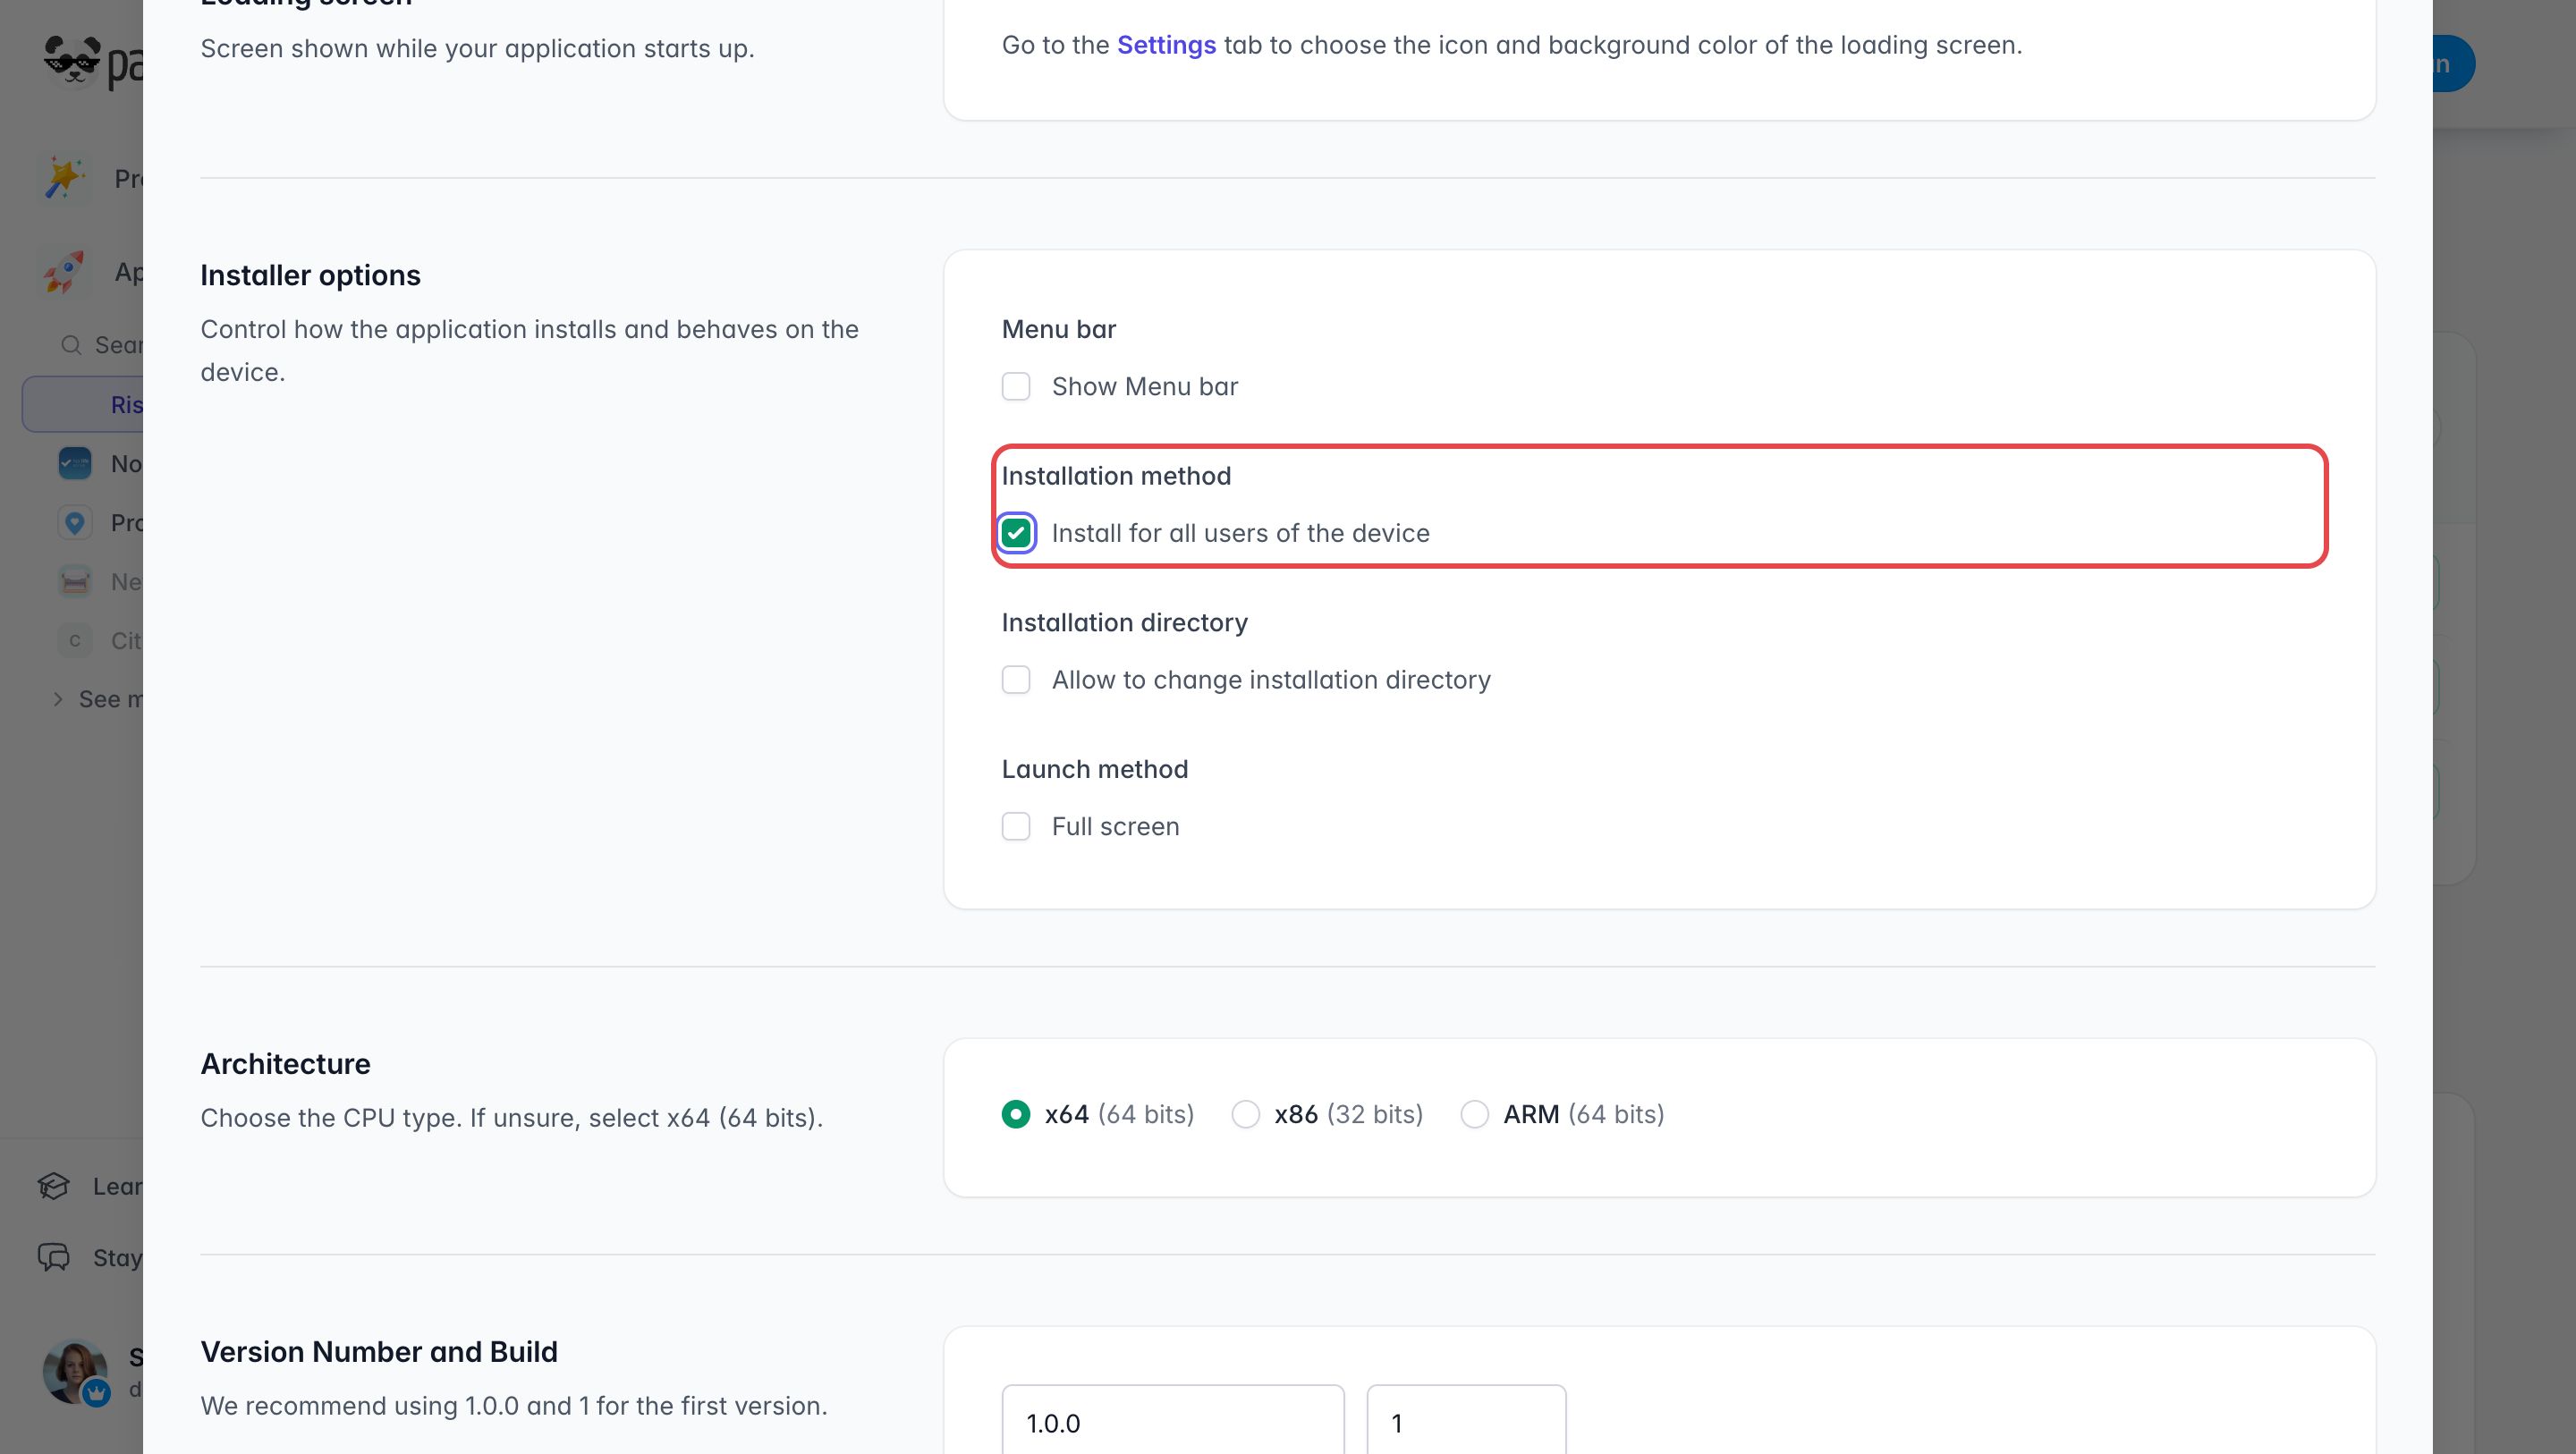Uncheck Install for all users of the device
The image size is (2576, 1454).
tap(1016, 533)
